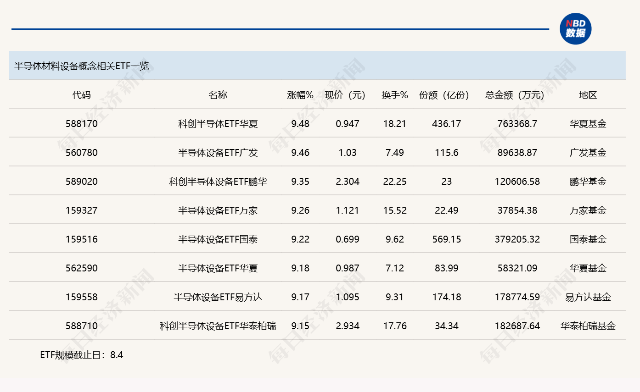Viewport: 640px width, 392px height.
Task: Click the current price 0.699
Action: point(348,239)
